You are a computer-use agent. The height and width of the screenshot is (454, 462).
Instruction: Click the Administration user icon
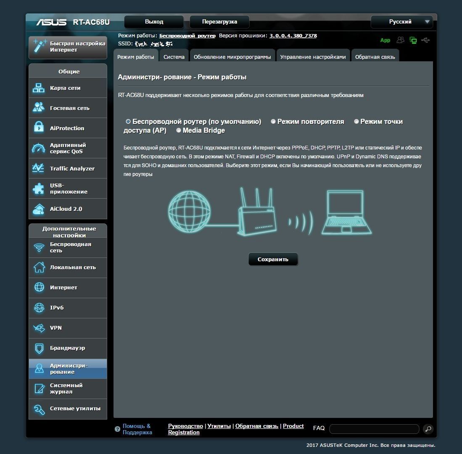[x=39, y=368]
